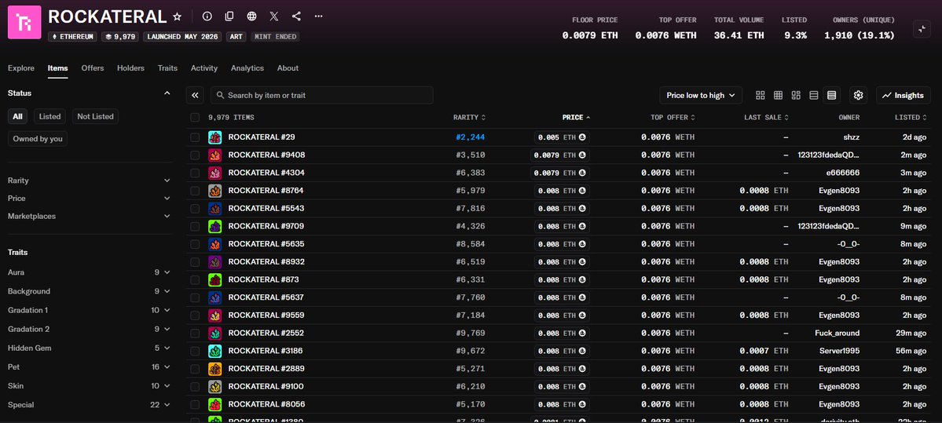The width and height of the screenshot is (942, 423).
Task: Switch to the mosaic layout view icon
Action: point(796,96)
